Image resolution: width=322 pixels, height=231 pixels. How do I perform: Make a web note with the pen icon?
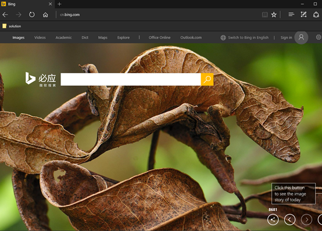(x=303, y=15)
